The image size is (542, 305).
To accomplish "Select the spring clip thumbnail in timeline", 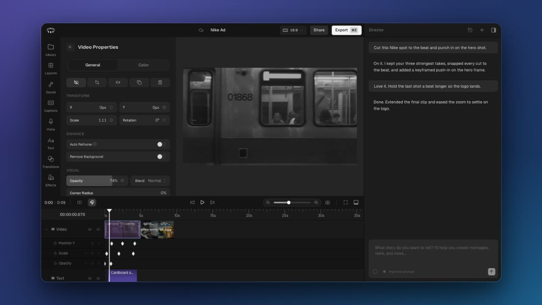I will point(149,230).
